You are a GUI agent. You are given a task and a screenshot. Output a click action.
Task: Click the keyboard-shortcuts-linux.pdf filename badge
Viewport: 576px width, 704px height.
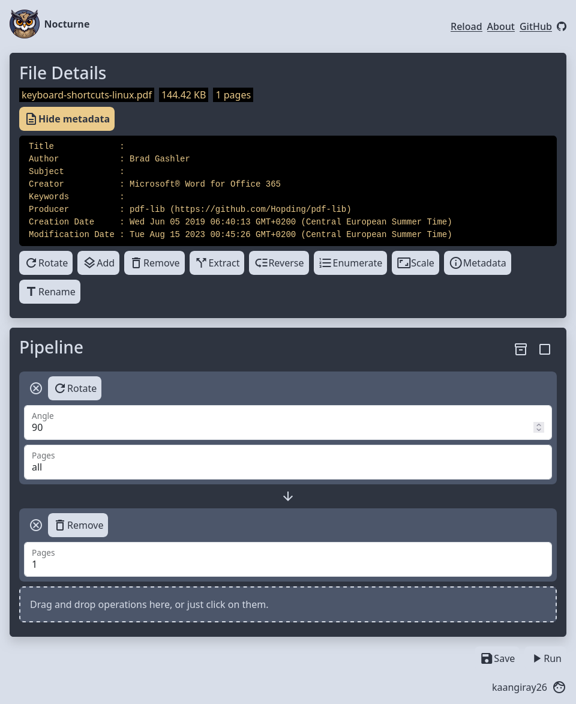[x=86, y=95]
